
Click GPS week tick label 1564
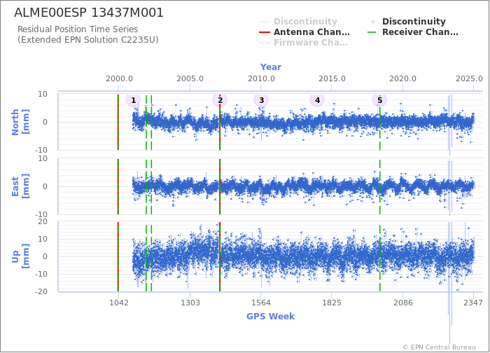click(x=261, y=303)
